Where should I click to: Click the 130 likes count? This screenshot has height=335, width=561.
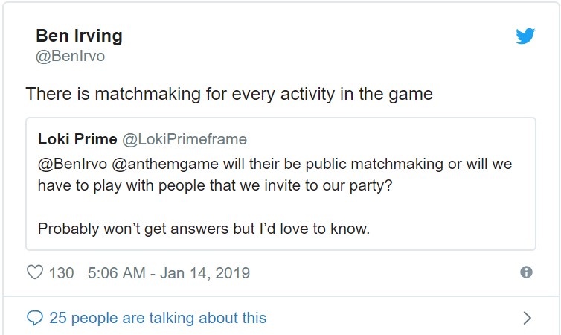[x=61, y=272]
